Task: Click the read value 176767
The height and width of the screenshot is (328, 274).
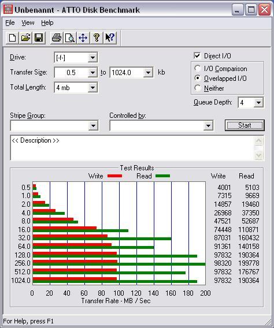Action: tap(249, 272)
